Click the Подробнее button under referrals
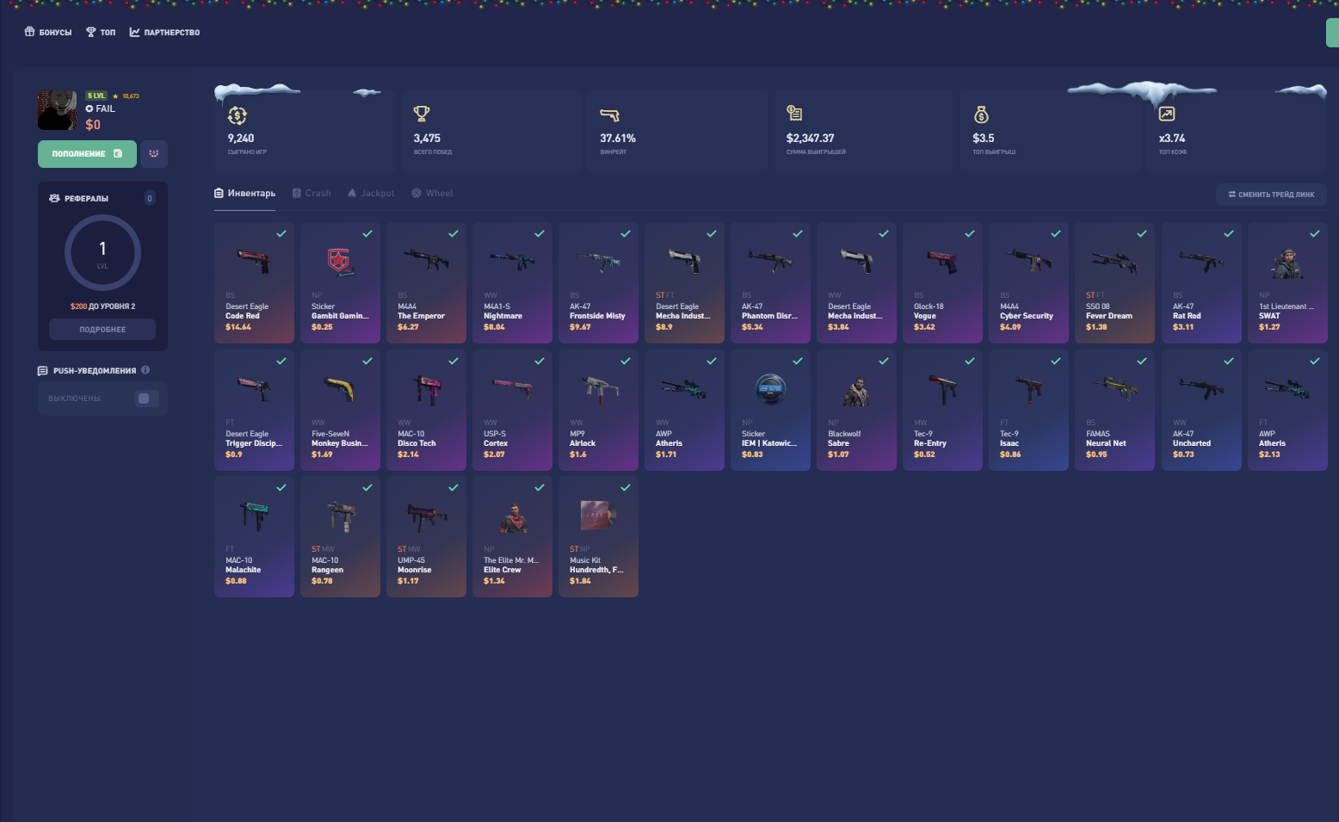Screen dimensions: 1339x822 point(102,330)
